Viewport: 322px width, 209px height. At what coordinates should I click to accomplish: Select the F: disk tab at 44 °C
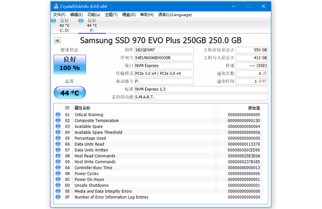[x=92, y=25]
